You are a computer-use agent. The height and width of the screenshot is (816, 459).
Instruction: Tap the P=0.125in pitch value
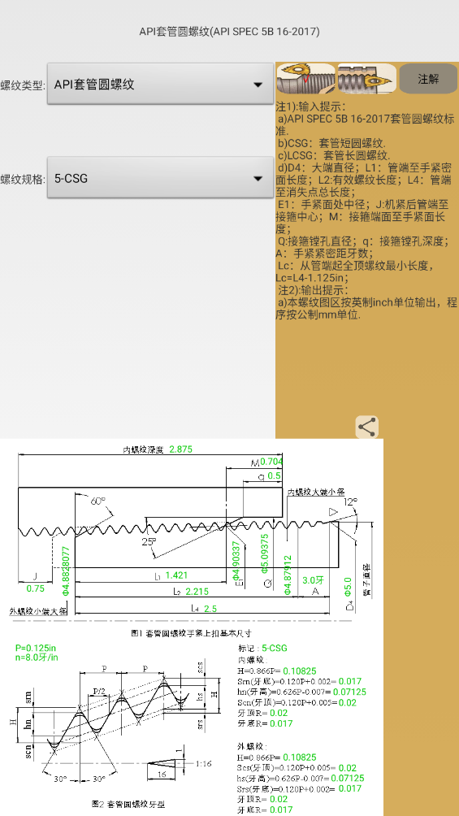36,648
